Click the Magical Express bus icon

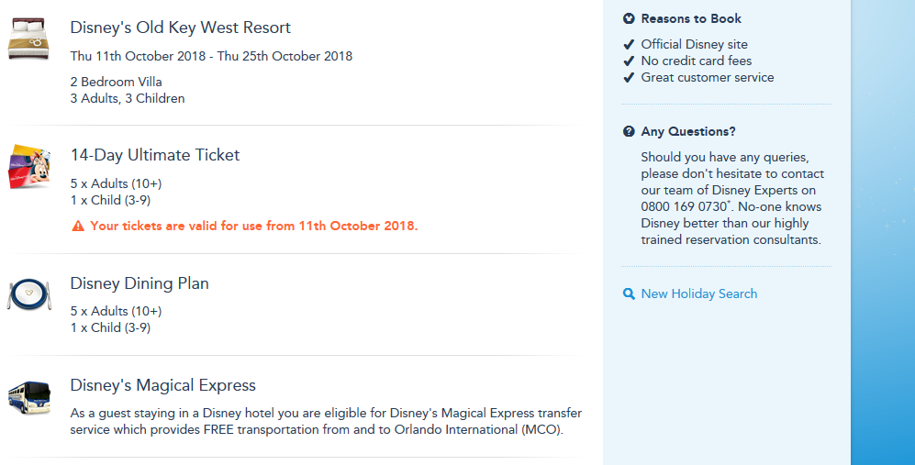(28, 398)
